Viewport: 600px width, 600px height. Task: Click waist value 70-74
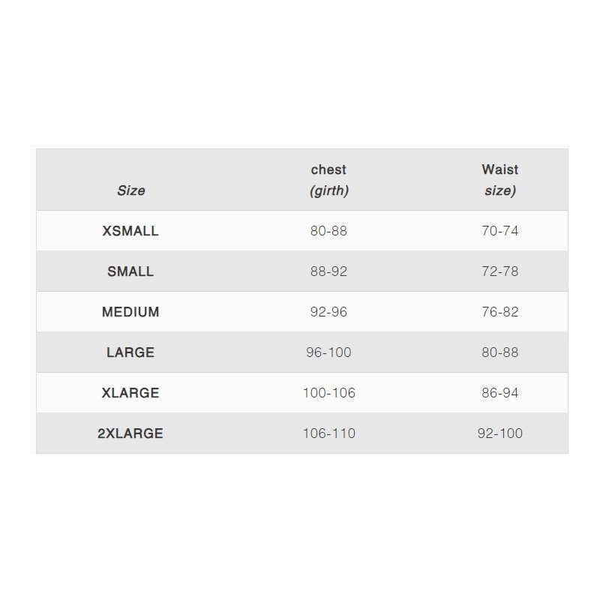pos(499,231)
